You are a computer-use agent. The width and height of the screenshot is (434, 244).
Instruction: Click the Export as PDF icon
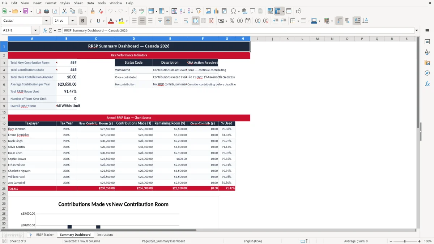click(x=39, y=11)
